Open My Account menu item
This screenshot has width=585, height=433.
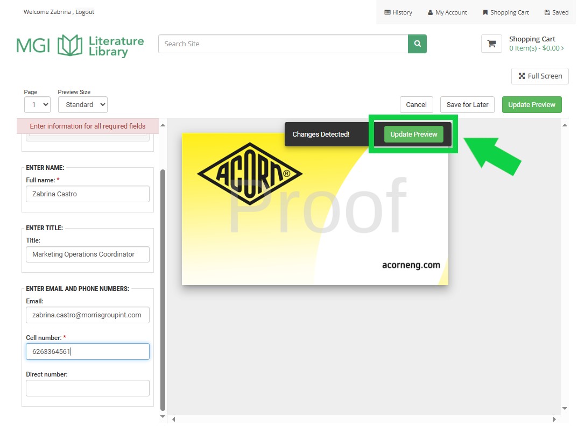pos(447,12)
